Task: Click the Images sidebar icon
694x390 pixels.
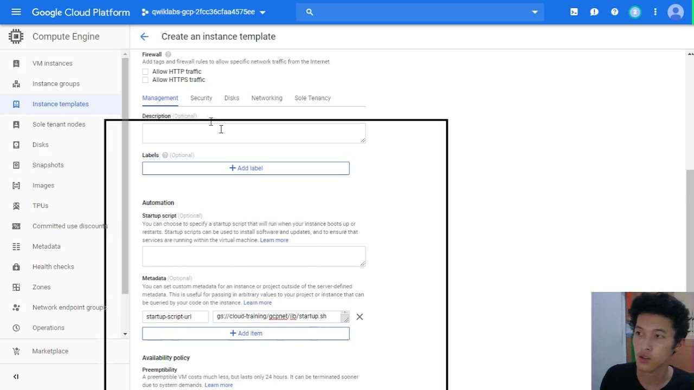Action: point(16,185)
